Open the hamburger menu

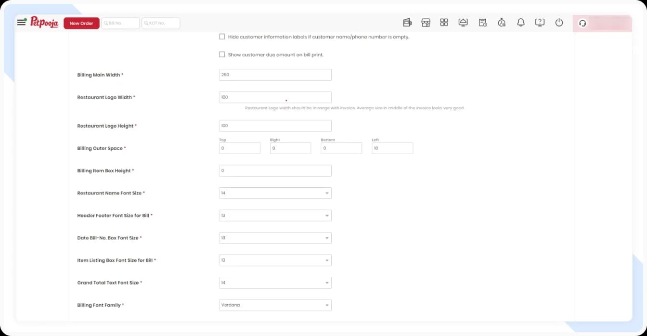22,23
